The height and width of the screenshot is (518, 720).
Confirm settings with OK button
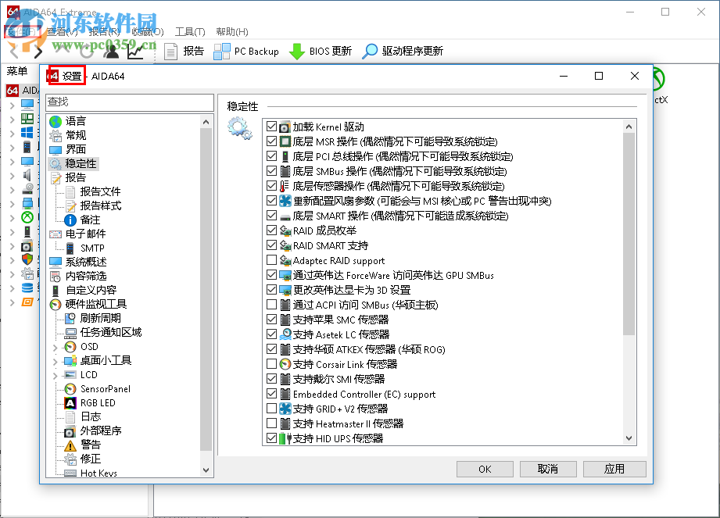(x=485, y=469)
